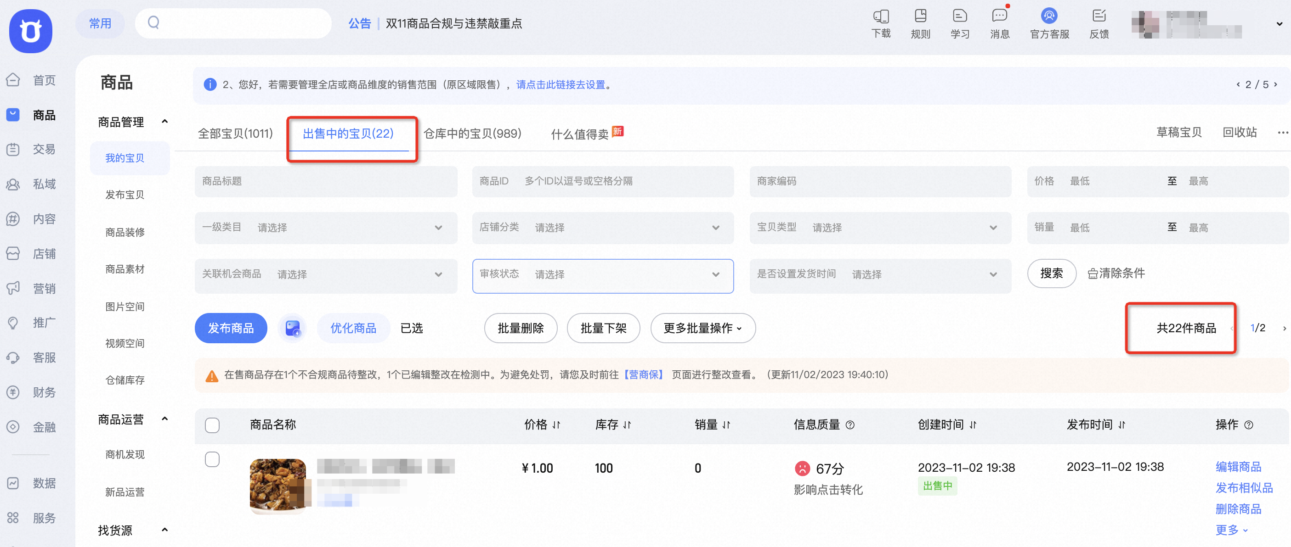Collapse the 商品运营 section

(x=164, y=419)
